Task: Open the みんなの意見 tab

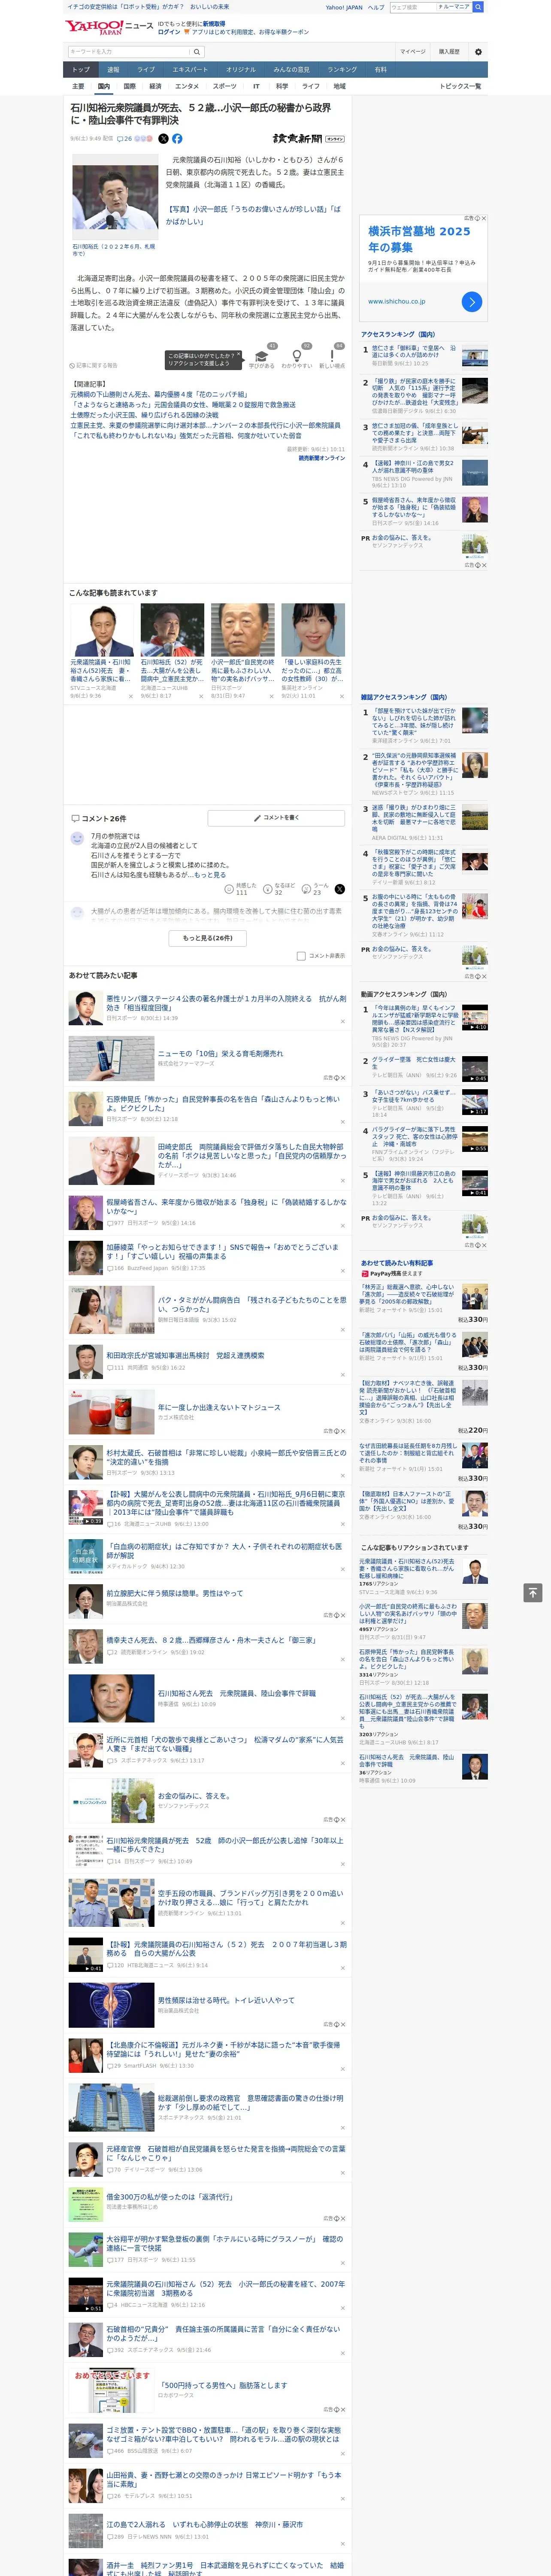Action: pos(292,70)
